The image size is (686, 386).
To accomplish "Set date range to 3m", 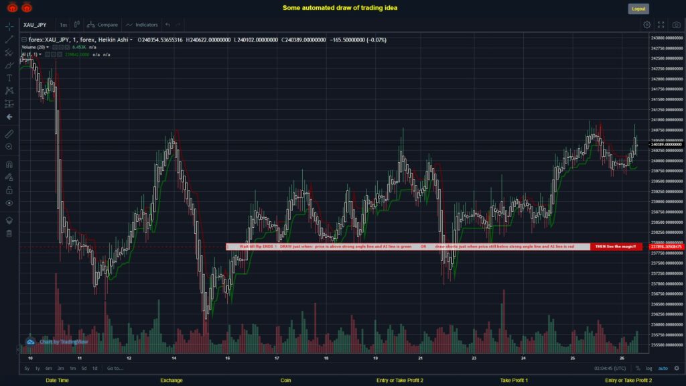I will tap(60, 369).
